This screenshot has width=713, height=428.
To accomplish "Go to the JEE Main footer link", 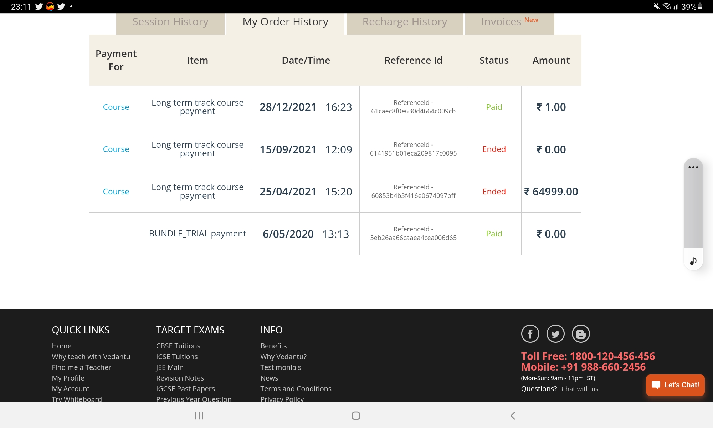I will tap(170, 367).
